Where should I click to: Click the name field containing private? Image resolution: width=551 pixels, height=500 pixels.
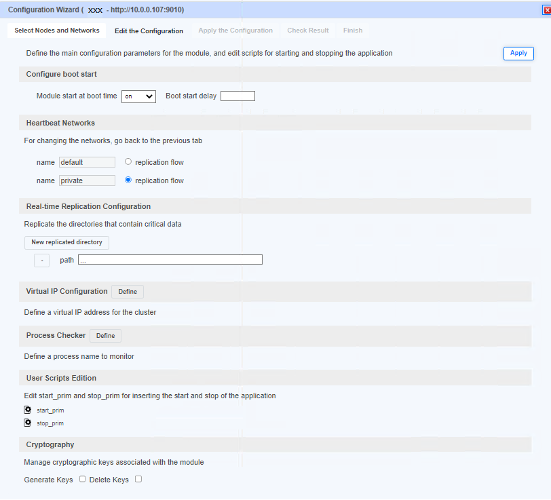coord(87,180)
